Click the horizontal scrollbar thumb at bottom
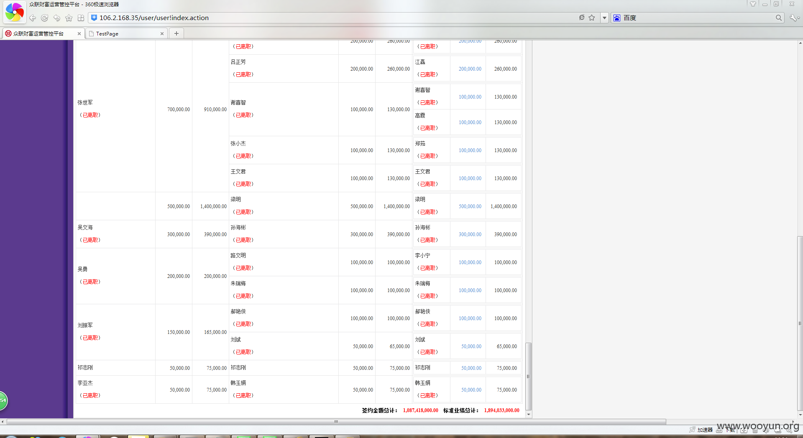This screenshot has width=803, height=438. 336,422
